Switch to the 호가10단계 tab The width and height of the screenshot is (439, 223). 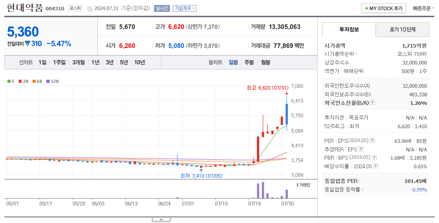click(402, 29)
